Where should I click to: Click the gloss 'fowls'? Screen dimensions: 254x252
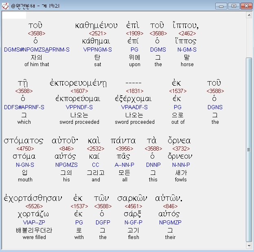click(181, 180)
